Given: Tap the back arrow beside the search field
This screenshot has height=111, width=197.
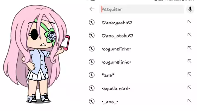Looking at the screenshot, I should [x=92, y=9].
